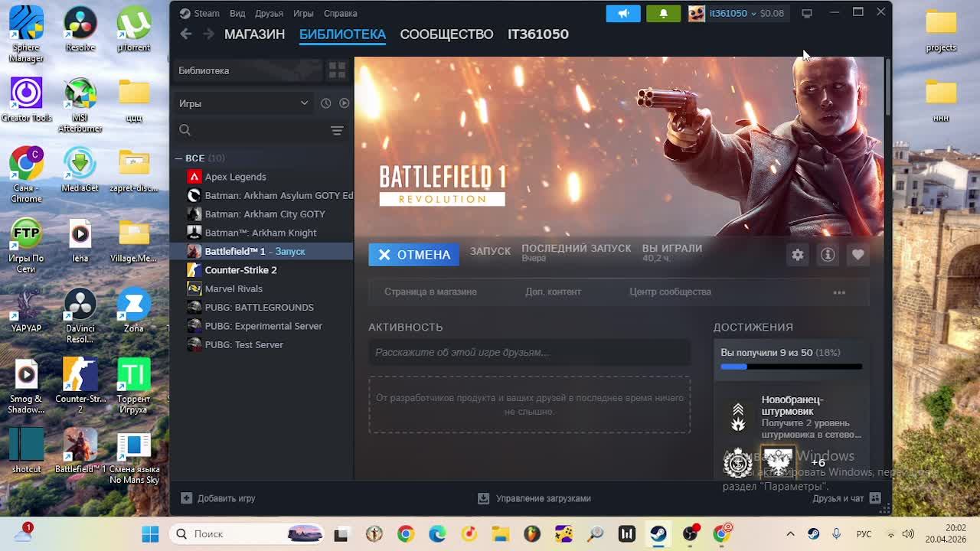Screen dimensions: 980x551
Task: Open Big Picture mode monitor icon
Action: (x=807, y=13)
